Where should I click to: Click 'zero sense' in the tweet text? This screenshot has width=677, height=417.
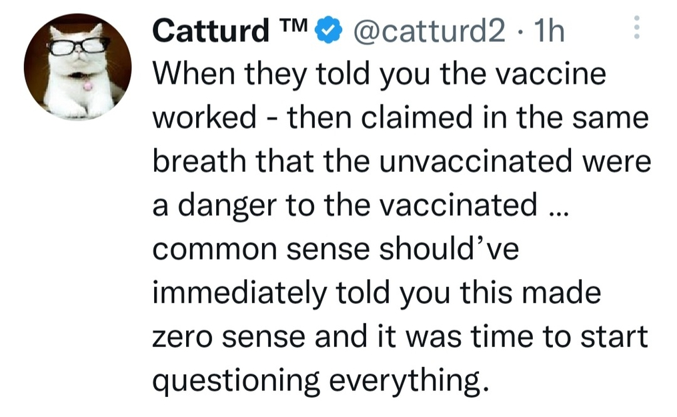pyautogui.click(x=229, y=337)
